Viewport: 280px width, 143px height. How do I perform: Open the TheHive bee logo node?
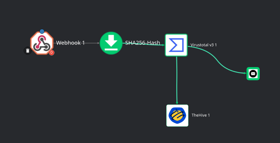tap(177, 116)
